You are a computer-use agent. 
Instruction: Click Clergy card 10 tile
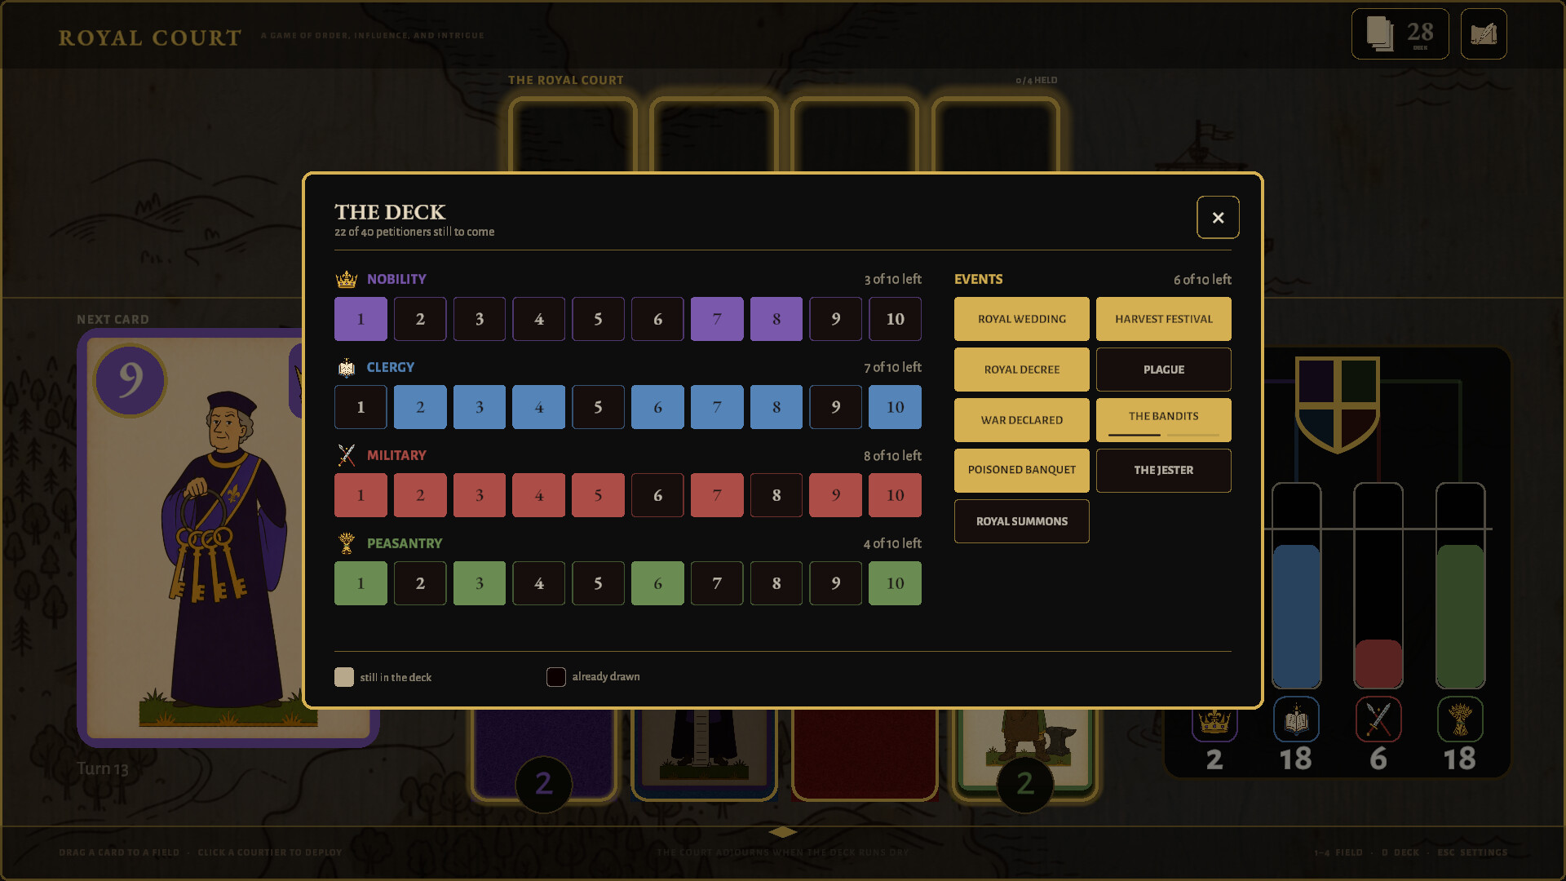tap(895, 407)
